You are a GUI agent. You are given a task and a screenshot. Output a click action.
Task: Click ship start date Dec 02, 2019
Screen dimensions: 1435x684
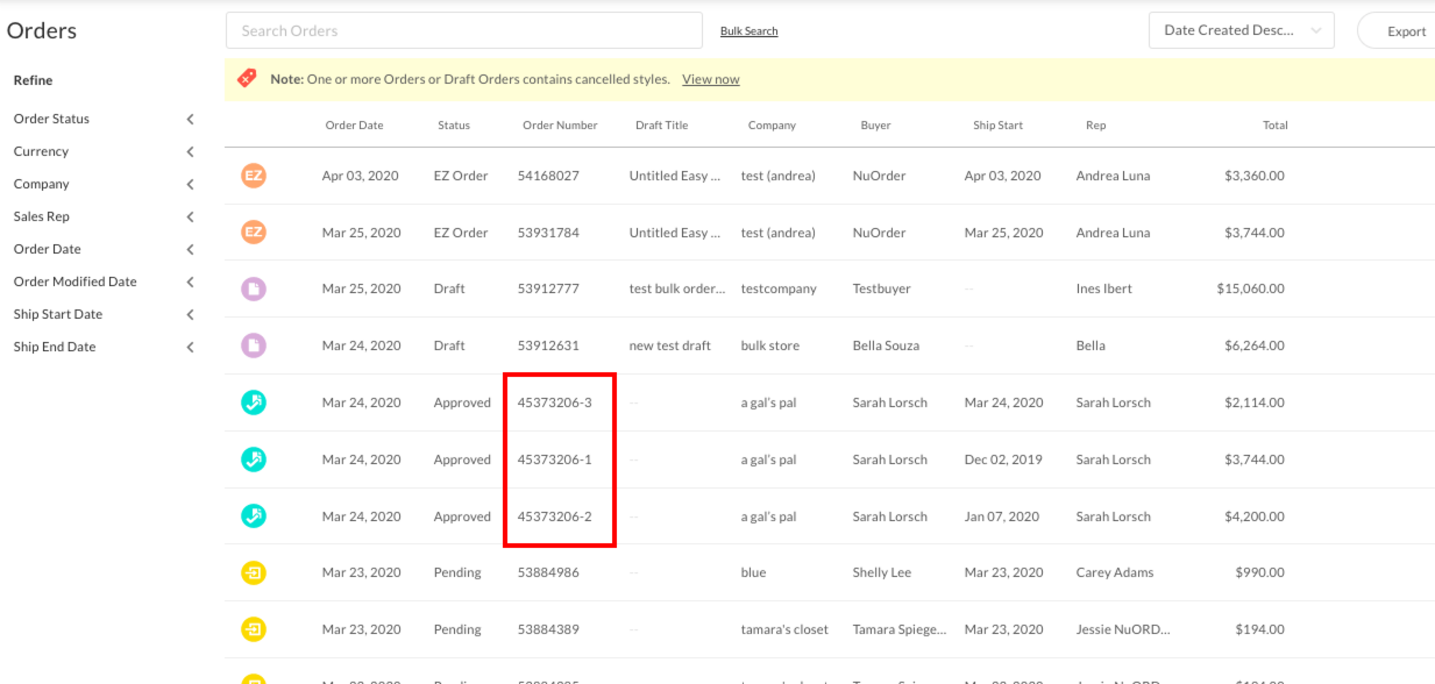click(1003, 459)
